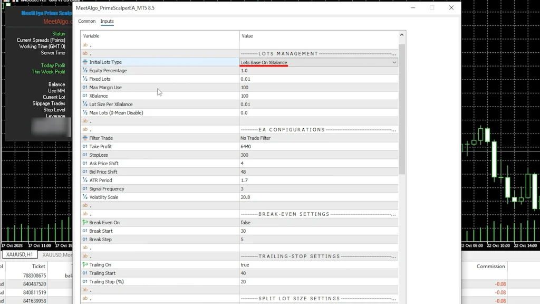Click the double-type icon beside Equity Percentage
This screenshot has width=540, height=304.
tap(85, 71)
